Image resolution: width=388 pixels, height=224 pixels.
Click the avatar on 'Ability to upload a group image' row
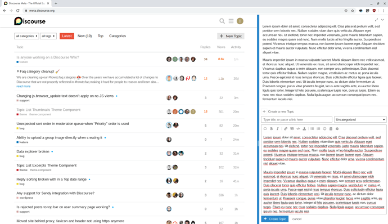[x=169, y=140]
